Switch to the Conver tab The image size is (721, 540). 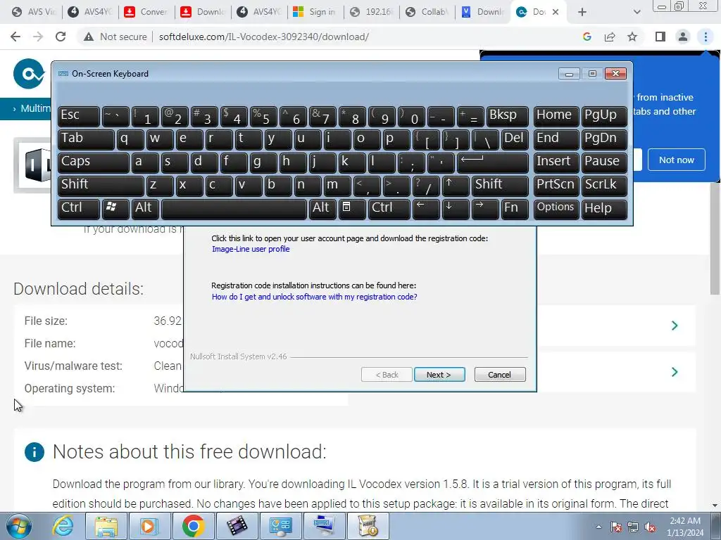tap(146, 12)
